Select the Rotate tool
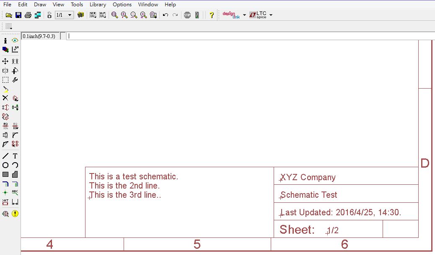This screenshot has width=435, height=255. tap(15, 71)
